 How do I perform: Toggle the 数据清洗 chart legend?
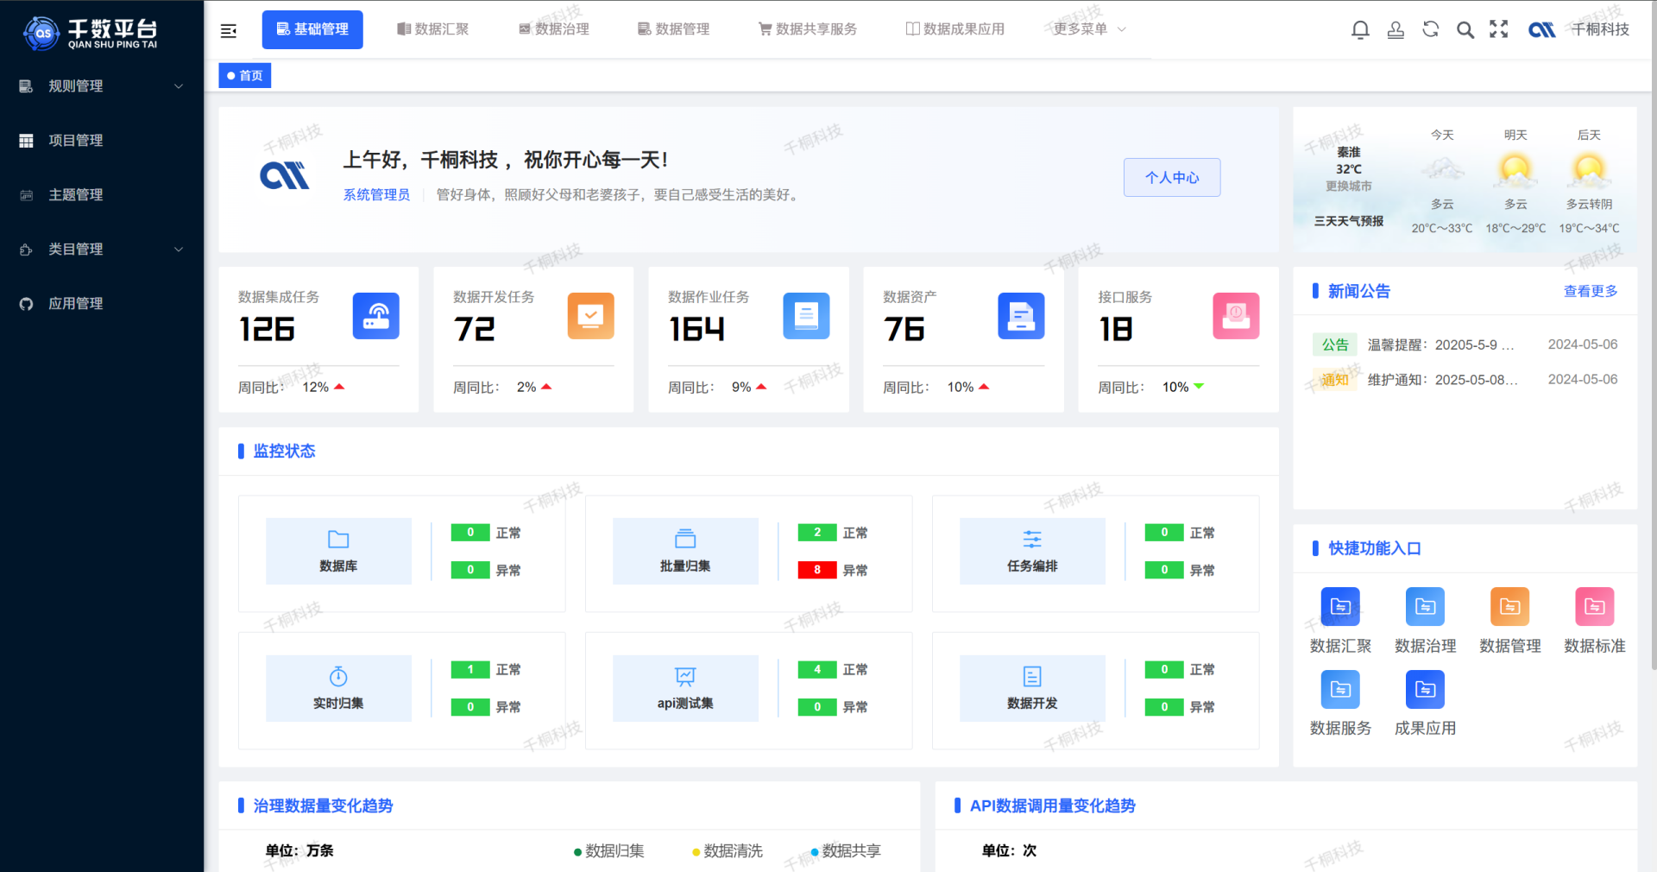pyautogui.click(x=728, y=851)
